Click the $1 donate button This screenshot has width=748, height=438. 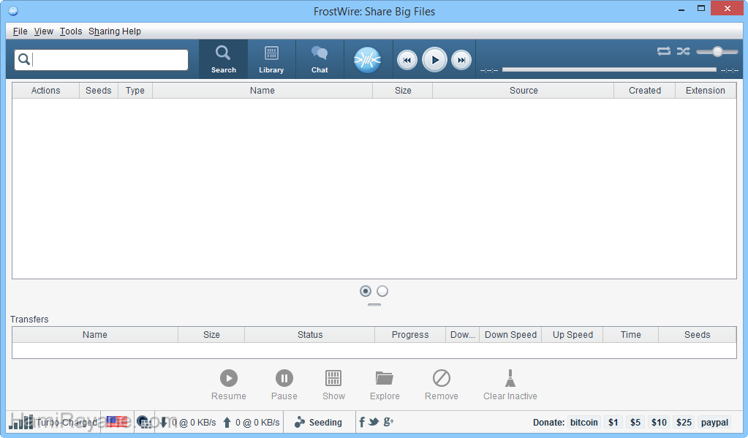point(613,422)
